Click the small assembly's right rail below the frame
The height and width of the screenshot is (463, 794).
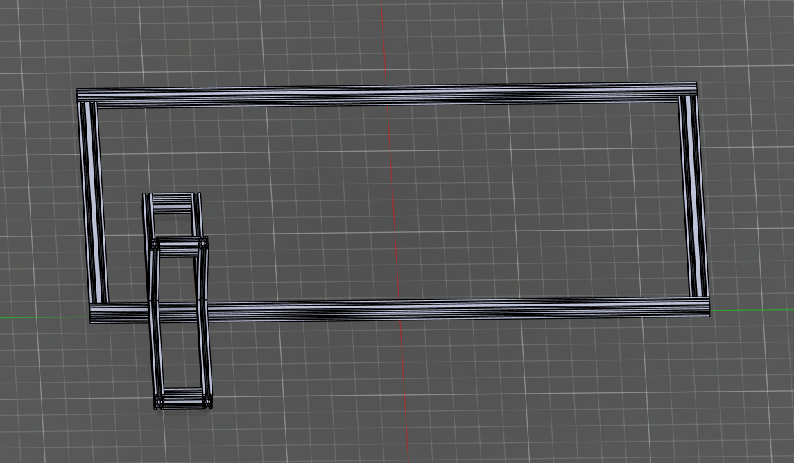click(x=205, y=353)
